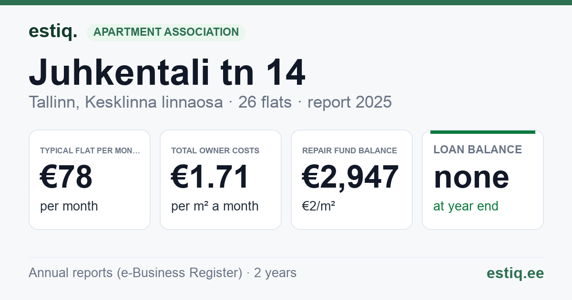Open the Typical flat per month card
Screen dimensions: 572x300
click(x=90, y=180)
